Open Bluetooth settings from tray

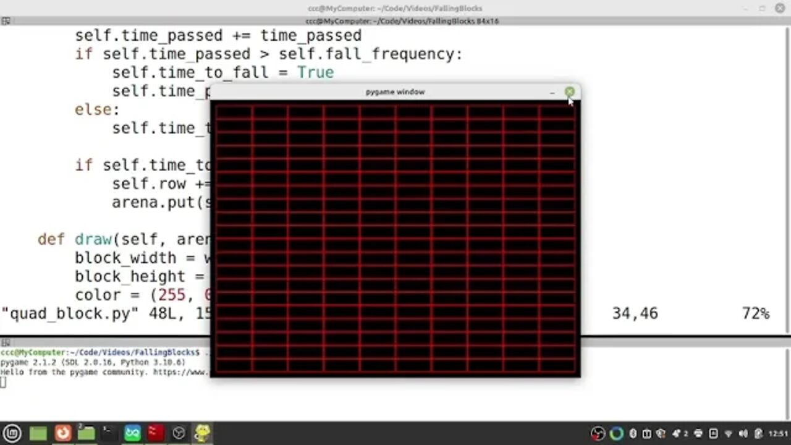pos(633,434)
